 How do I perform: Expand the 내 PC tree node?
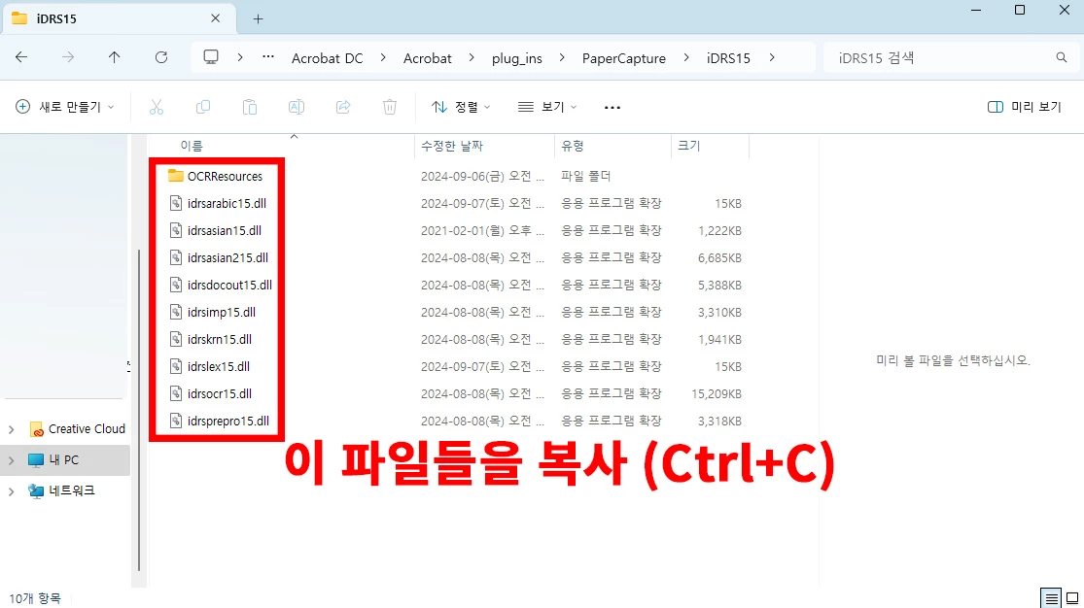pos(11,460)
